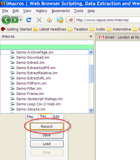This screenshot has width=140, height=160.
Task: Click the Load button
Action: (x=47, y=144)
